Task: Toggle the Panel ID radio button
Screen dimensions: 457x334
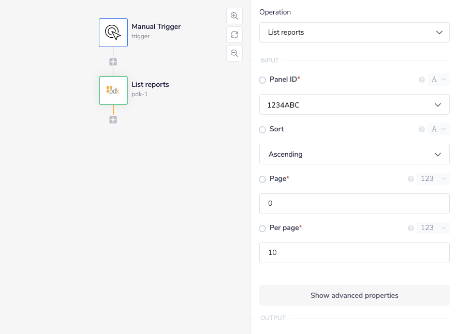Action: (262, 80)
